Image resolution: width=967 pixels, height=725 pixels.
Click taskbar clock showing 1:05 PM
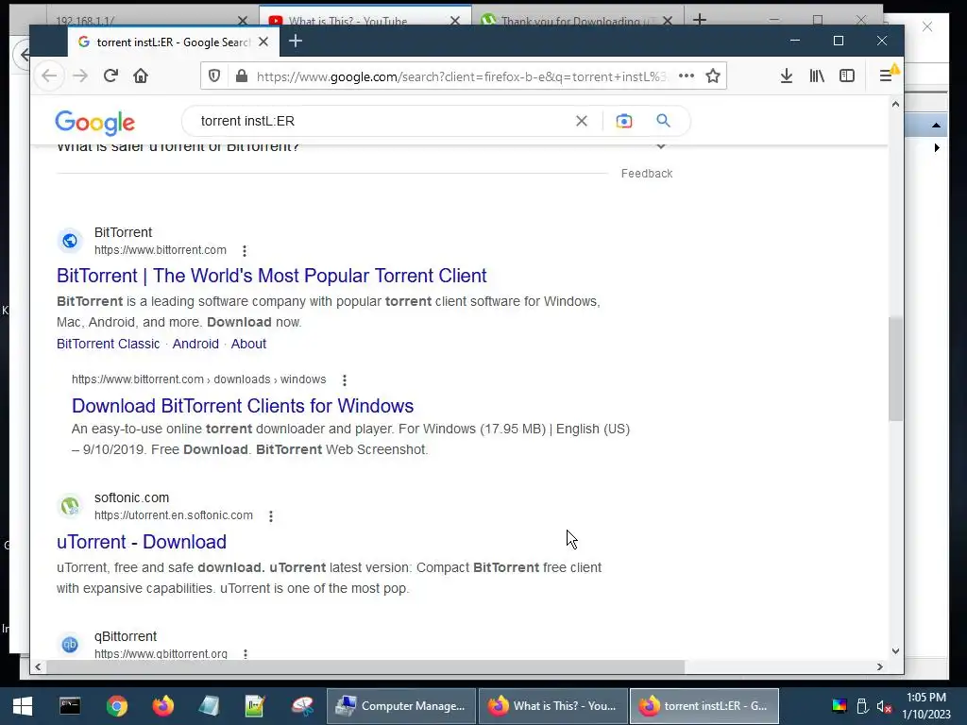(926, 706)
